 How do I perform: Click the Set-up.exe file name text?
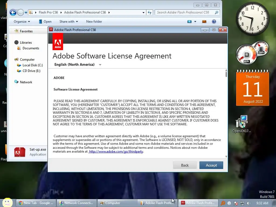(x=38, y=149)
